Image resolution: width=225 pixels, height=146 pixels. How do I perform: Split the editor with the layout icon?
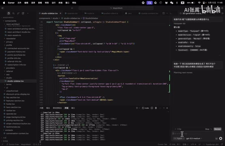pyautogui.click(x=164, y=13)
